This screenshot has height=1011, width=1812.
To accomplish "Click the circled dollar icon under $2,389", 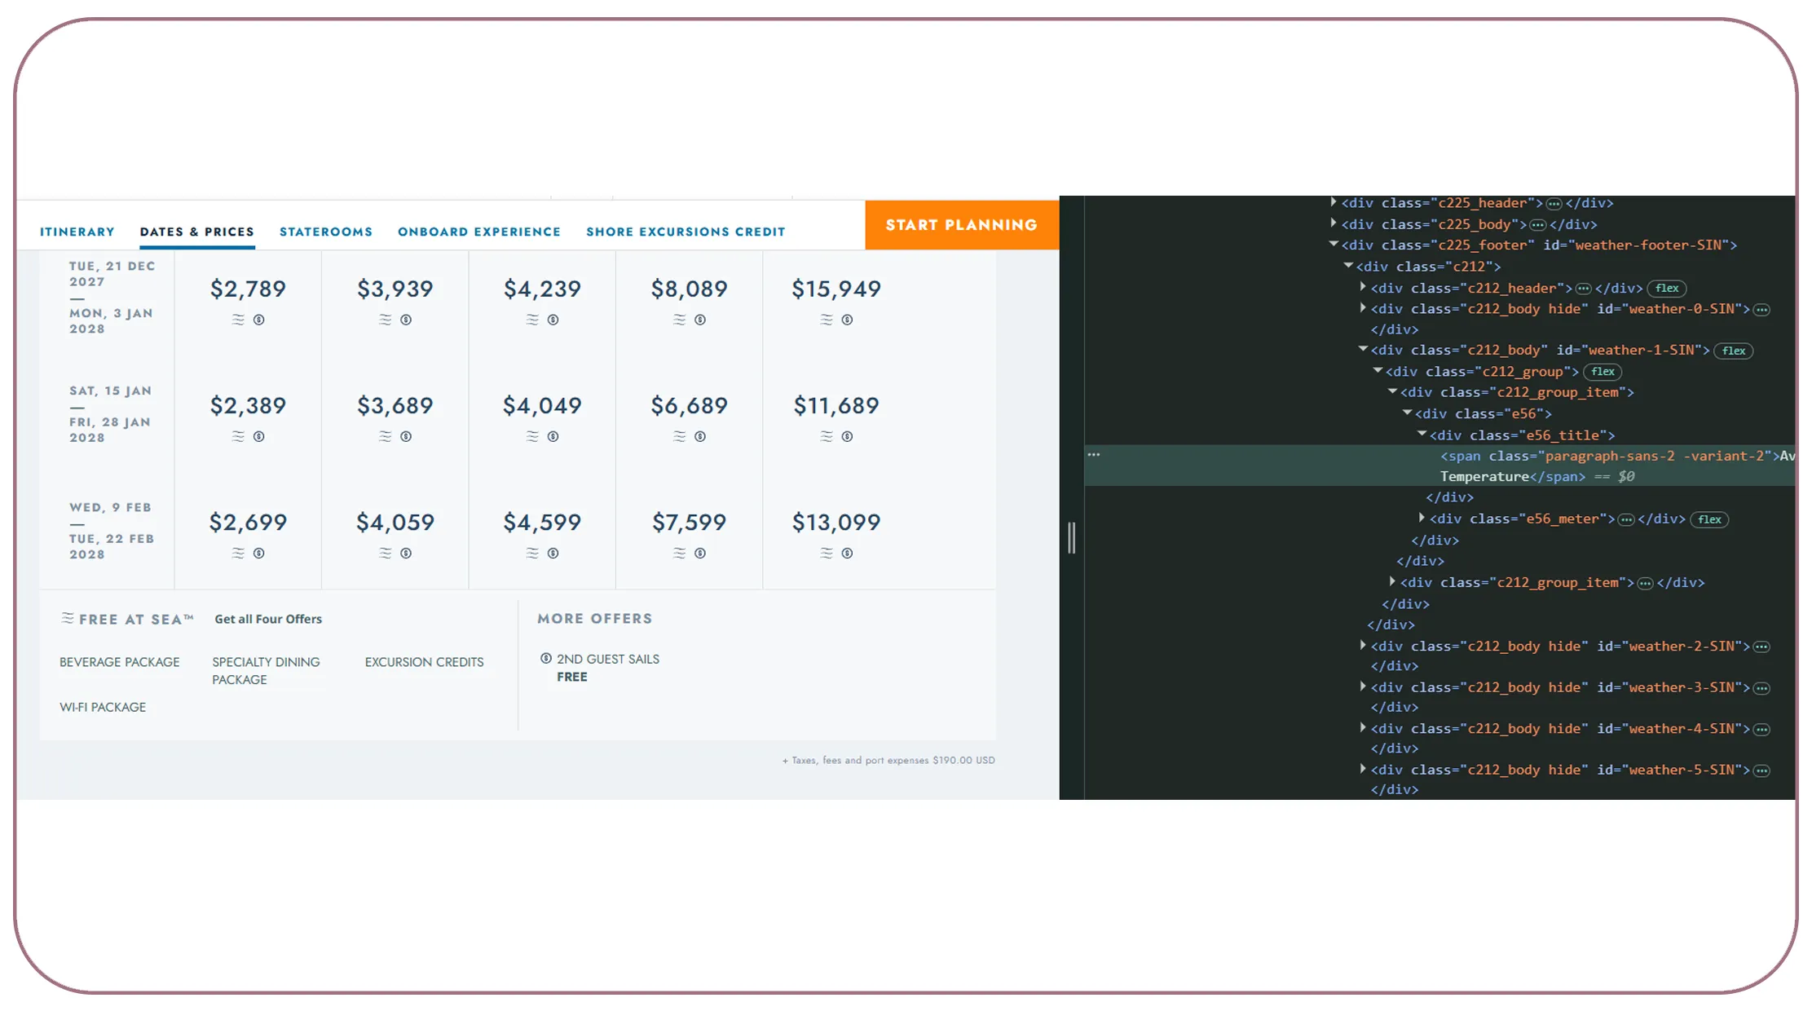I will [259, 436].
